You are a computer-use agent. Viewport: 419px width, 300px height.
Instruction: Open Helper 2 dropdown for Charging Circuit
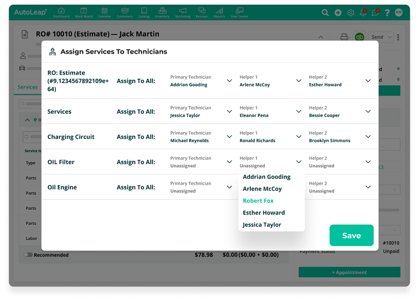coord(368,137)
